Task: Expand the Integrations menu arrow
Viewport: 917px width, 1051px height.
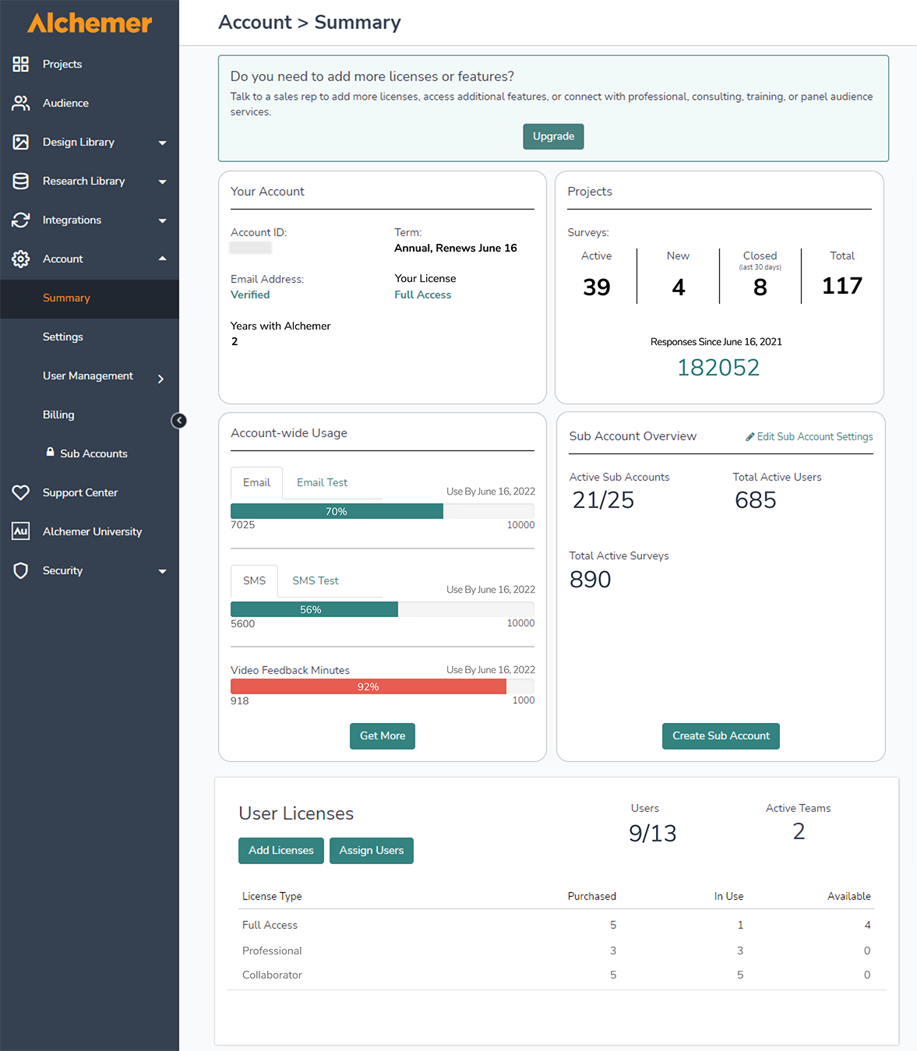Action: click(162, 220)
